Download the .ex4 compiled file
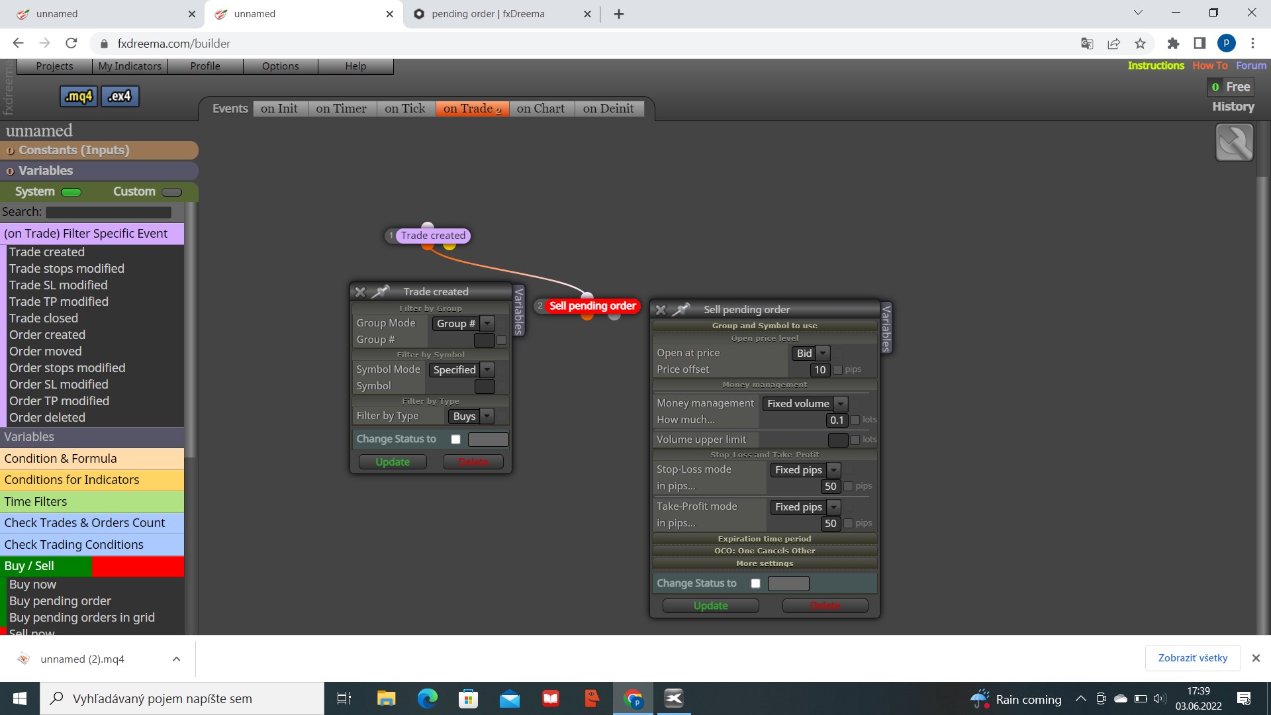 tap(120, 96)
